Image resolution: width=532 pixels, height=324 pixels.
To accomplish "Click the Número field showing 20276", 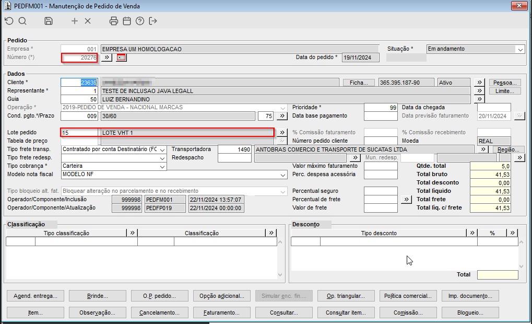I will [x=79, y=57].
